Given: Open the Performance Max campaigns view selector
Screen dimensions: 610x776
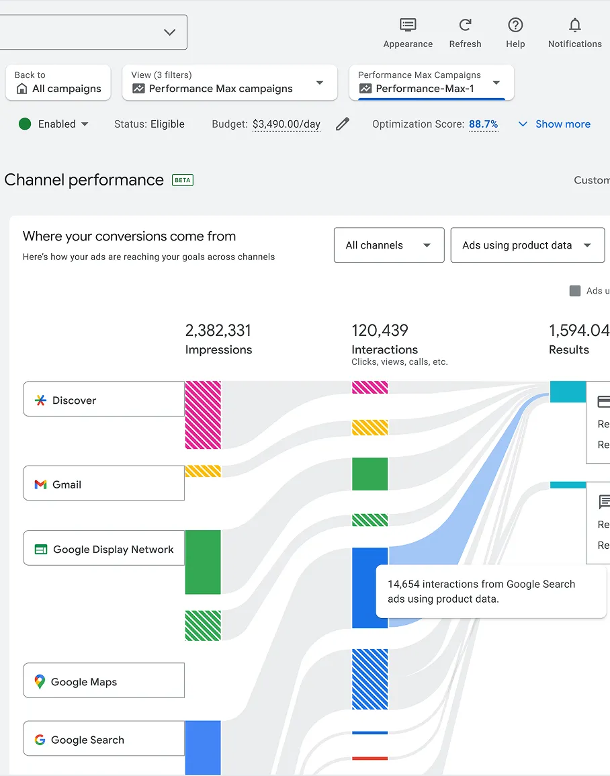Looking at the screenshot, I should 230,83.
